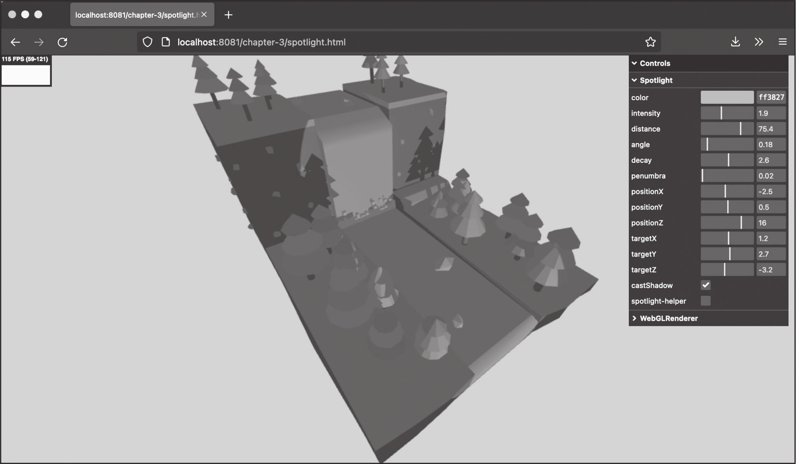This screenshot has width=796, height=464.
Task: Open the browser hamburger menu
Action: pos(783,42)
